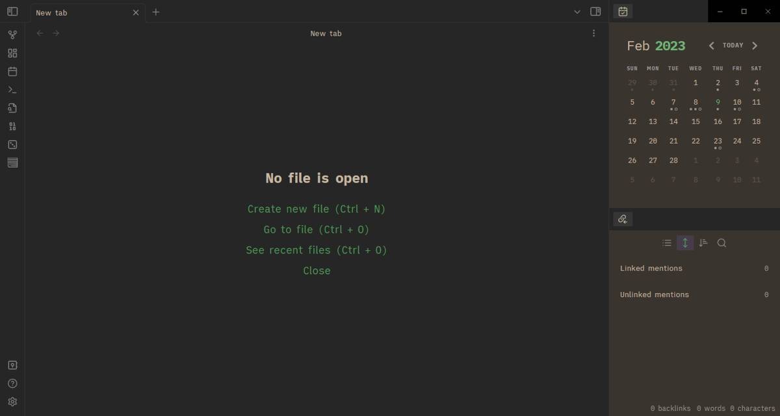Viewport: 780px width, 416px height.
Task: Open the more options menu
Action: [x=593, y=32]
